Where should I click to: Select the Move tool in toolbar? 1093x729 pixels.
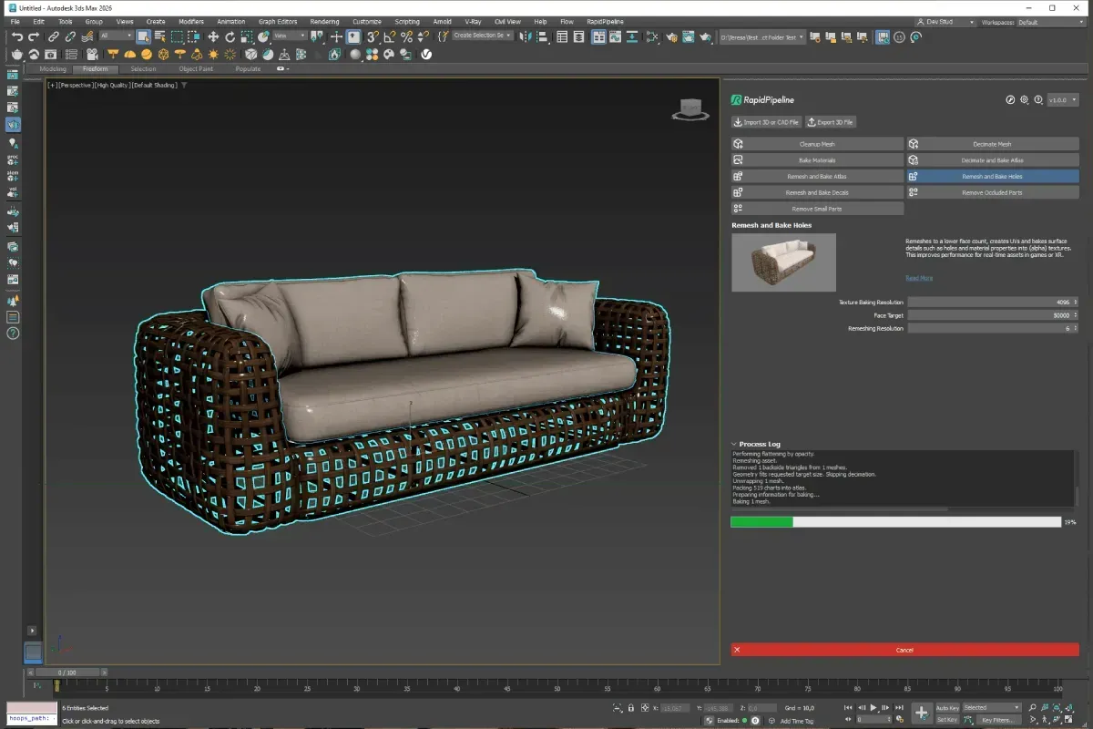tap(213, 37)
